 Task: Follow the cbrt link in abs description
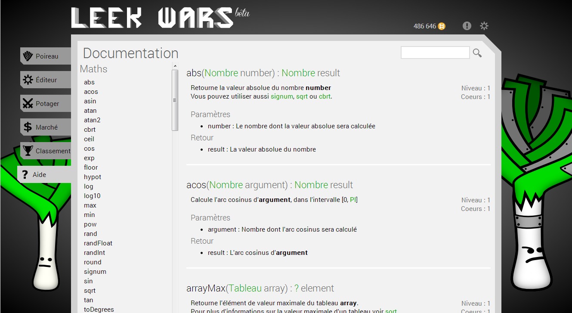tap(325, 96)
